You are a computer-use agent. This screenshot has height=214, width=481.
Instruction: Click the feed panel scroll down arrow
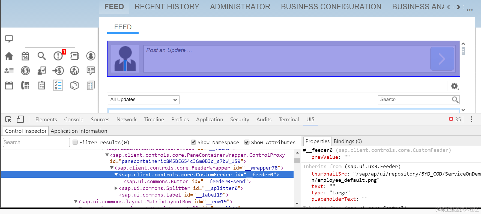[x=463, y=110]
